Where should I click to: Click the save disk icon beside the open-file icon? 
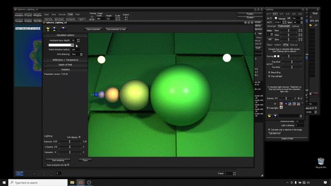[54, 29]
